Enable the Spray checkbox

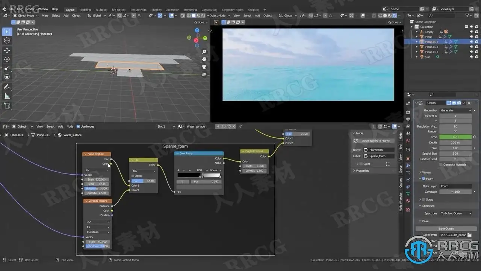424,199
